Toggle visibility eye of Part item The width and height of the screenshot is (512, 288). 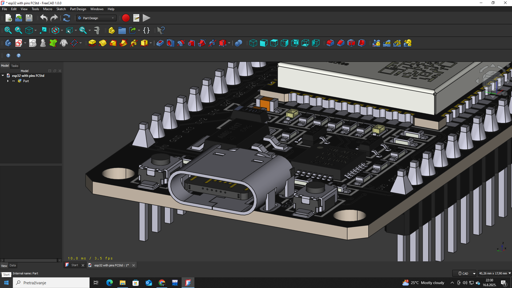(14, 81)
